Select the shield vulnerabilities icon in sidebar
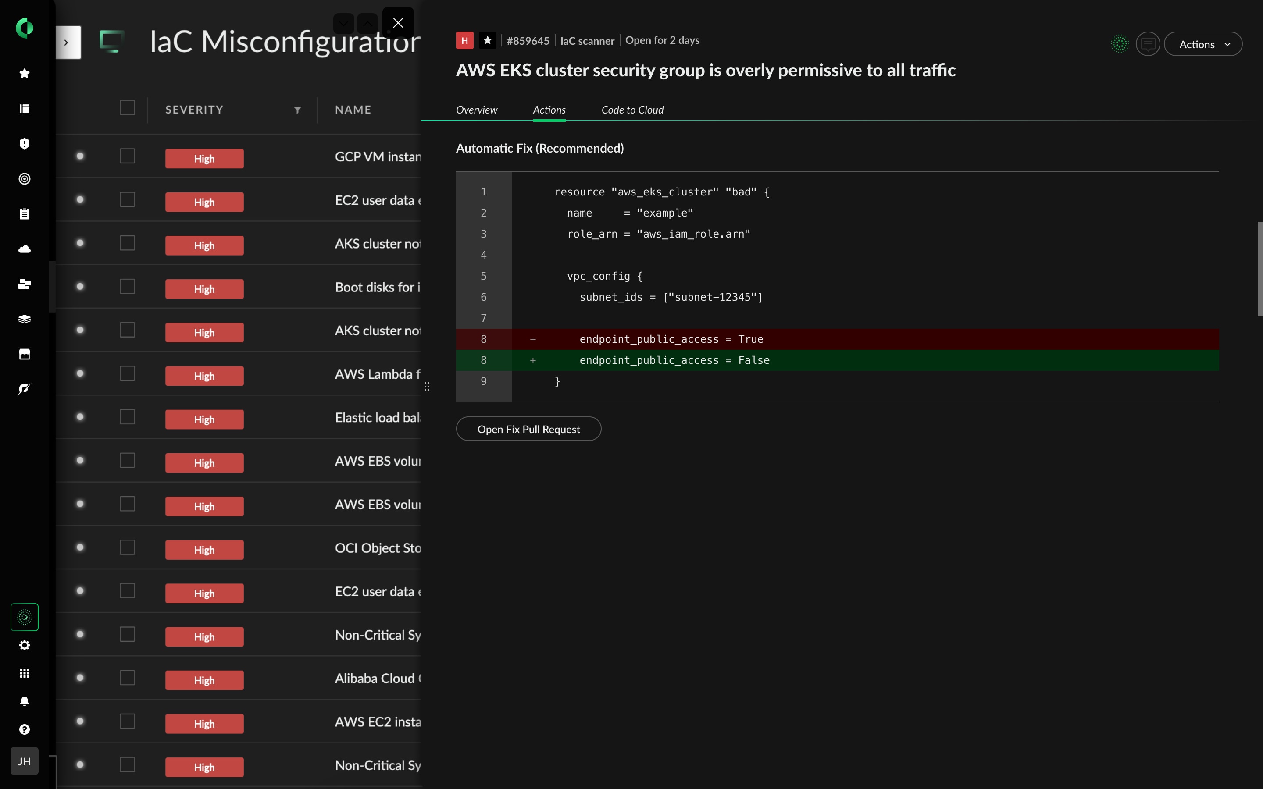The width and height of the screenshot is (1263, 789). pyautogui.click(x=24, y=144)
